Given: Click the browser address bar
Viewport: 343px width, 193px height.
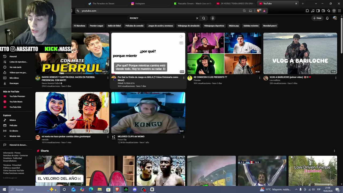Looking at the screenshot, I should (x=161, y=11).
